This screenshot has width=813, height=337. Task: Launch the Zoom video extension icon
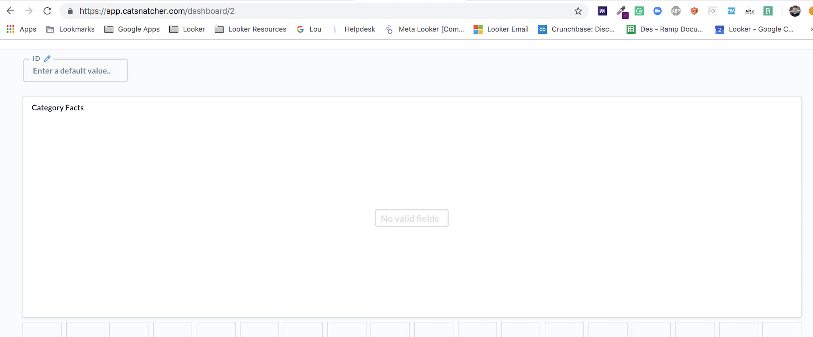pos(658,11)
